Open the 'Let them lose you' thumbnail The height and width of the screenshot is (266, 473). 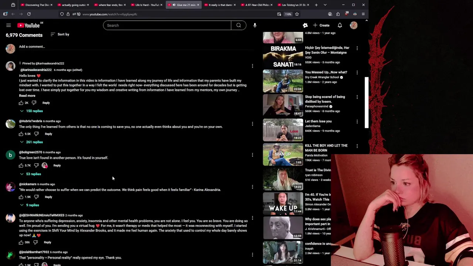(x=283, y=130)
